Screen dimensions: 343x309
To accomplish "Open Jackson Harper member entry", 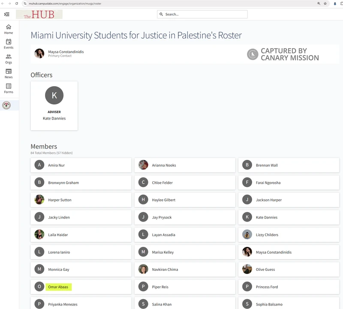I will [x=289, y=200].
